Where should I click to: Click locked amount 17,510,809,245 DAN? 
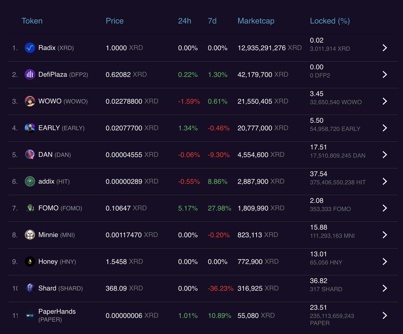point(338,155)
